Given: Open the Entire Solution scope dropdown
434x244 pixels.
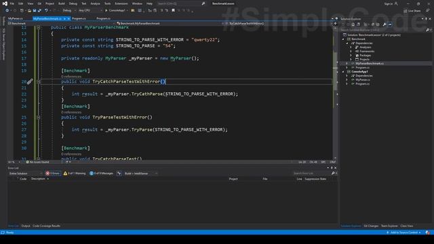Looking at the screenshot, I should coord(26,174).
